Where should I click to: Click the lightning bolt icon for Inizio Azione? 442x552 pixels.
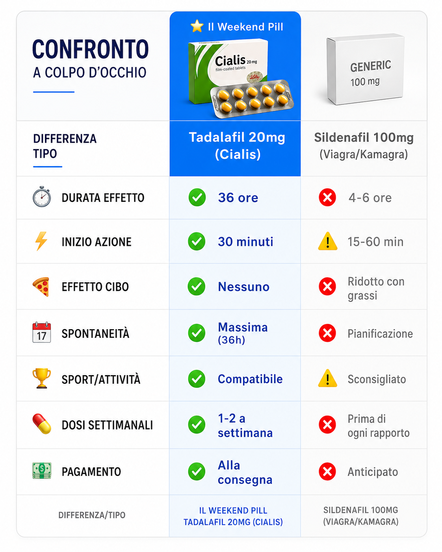point(41,241)
